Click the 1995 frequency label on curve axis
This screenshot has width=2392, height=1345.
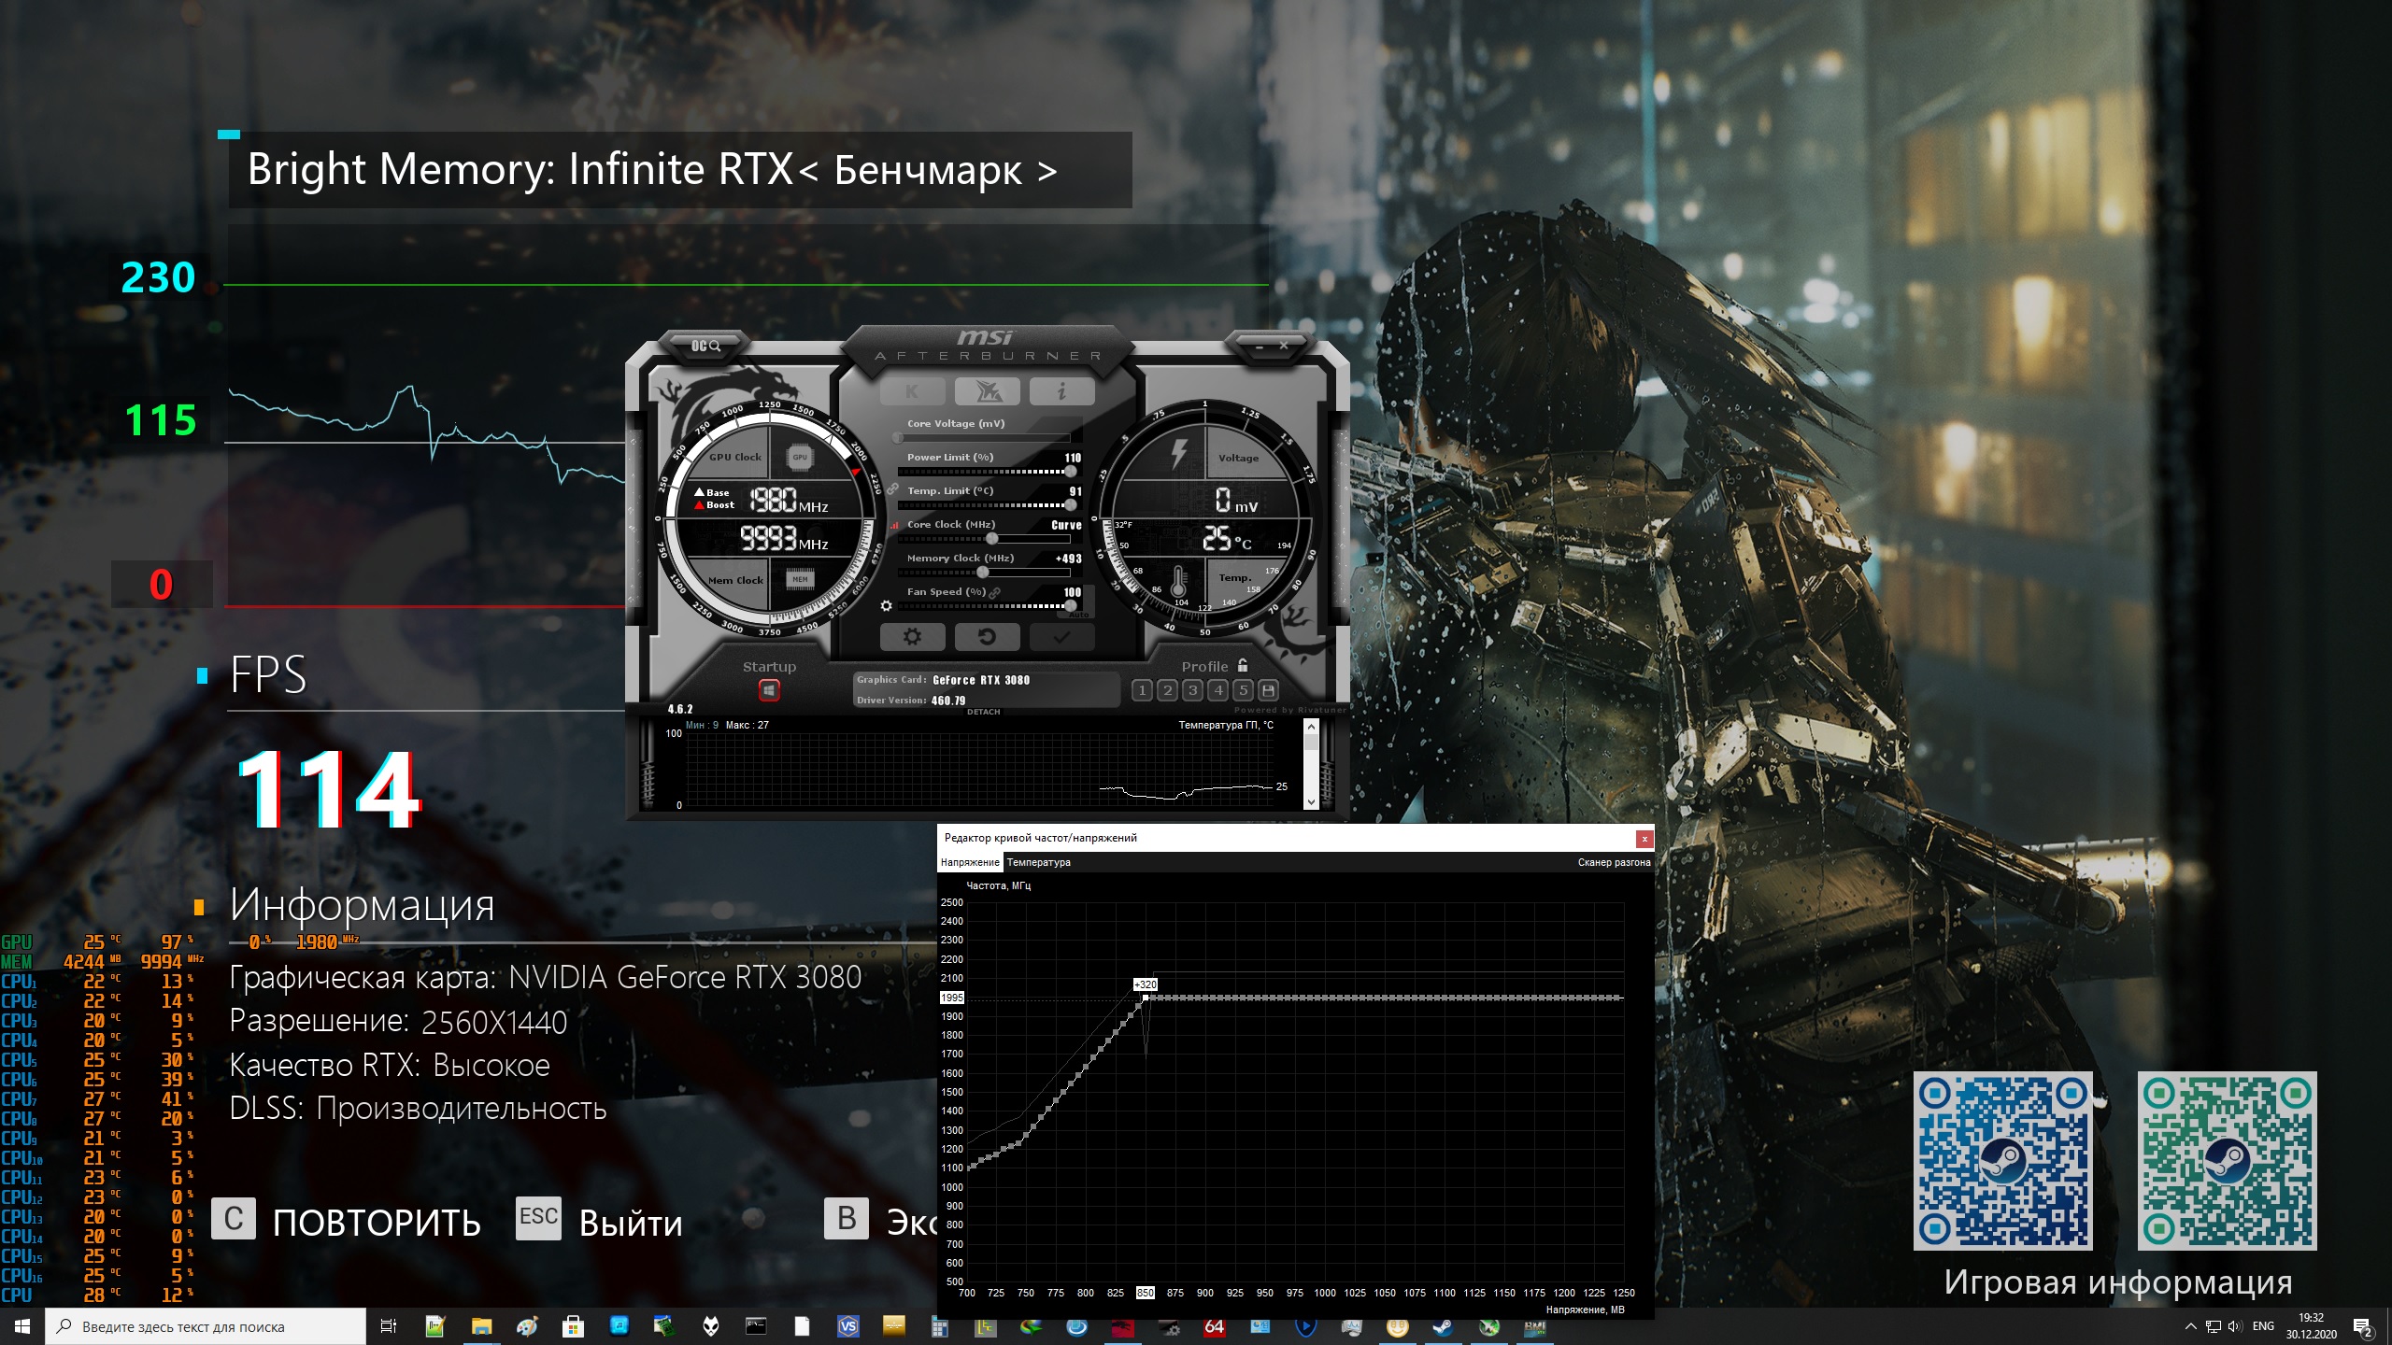[952, 998]
